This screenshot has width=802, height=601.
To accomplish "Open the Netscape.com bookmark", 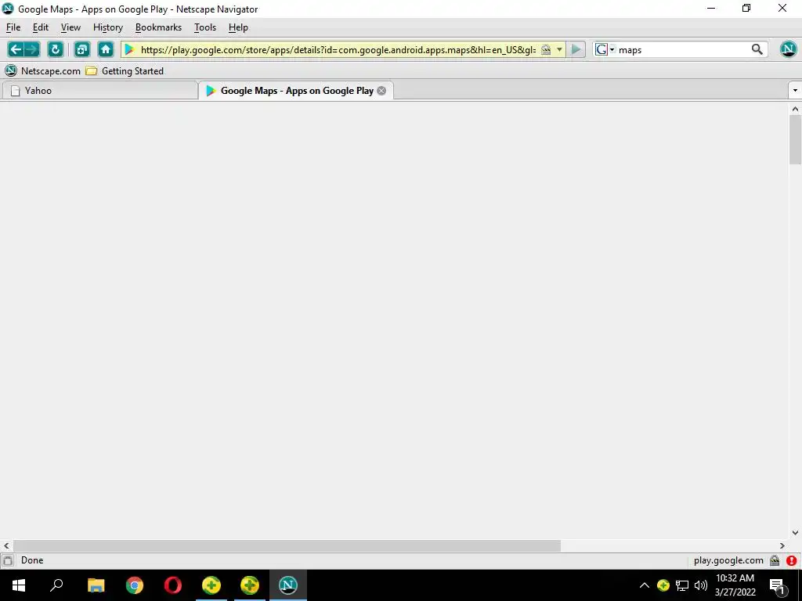I will (42, 71).
